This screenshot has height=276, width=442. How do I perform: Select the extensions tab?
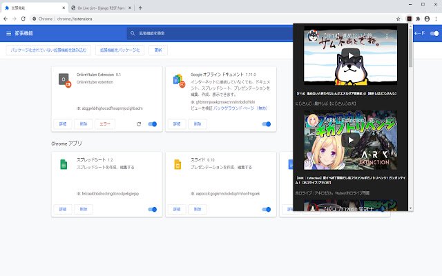(x=35, y=8)
